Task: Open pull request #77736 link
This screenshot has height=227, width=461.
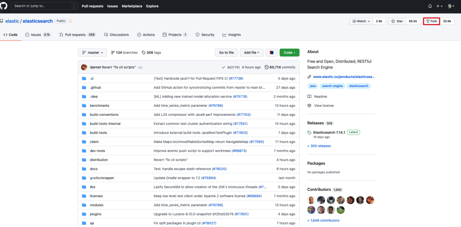Action: (x=236, y=78)
